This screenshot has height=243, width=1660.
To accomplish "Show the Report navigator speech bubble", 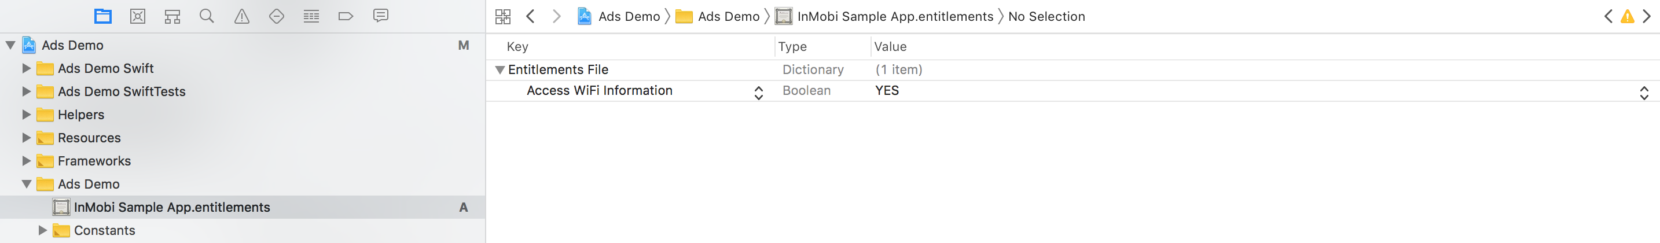I will pos(381,16).
